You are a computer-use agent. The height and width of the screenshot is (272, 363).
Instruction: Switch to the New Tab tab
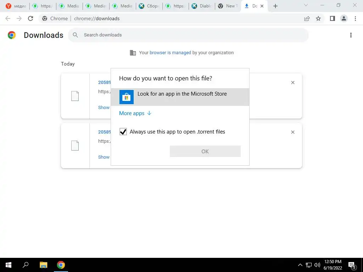point(228,6)
